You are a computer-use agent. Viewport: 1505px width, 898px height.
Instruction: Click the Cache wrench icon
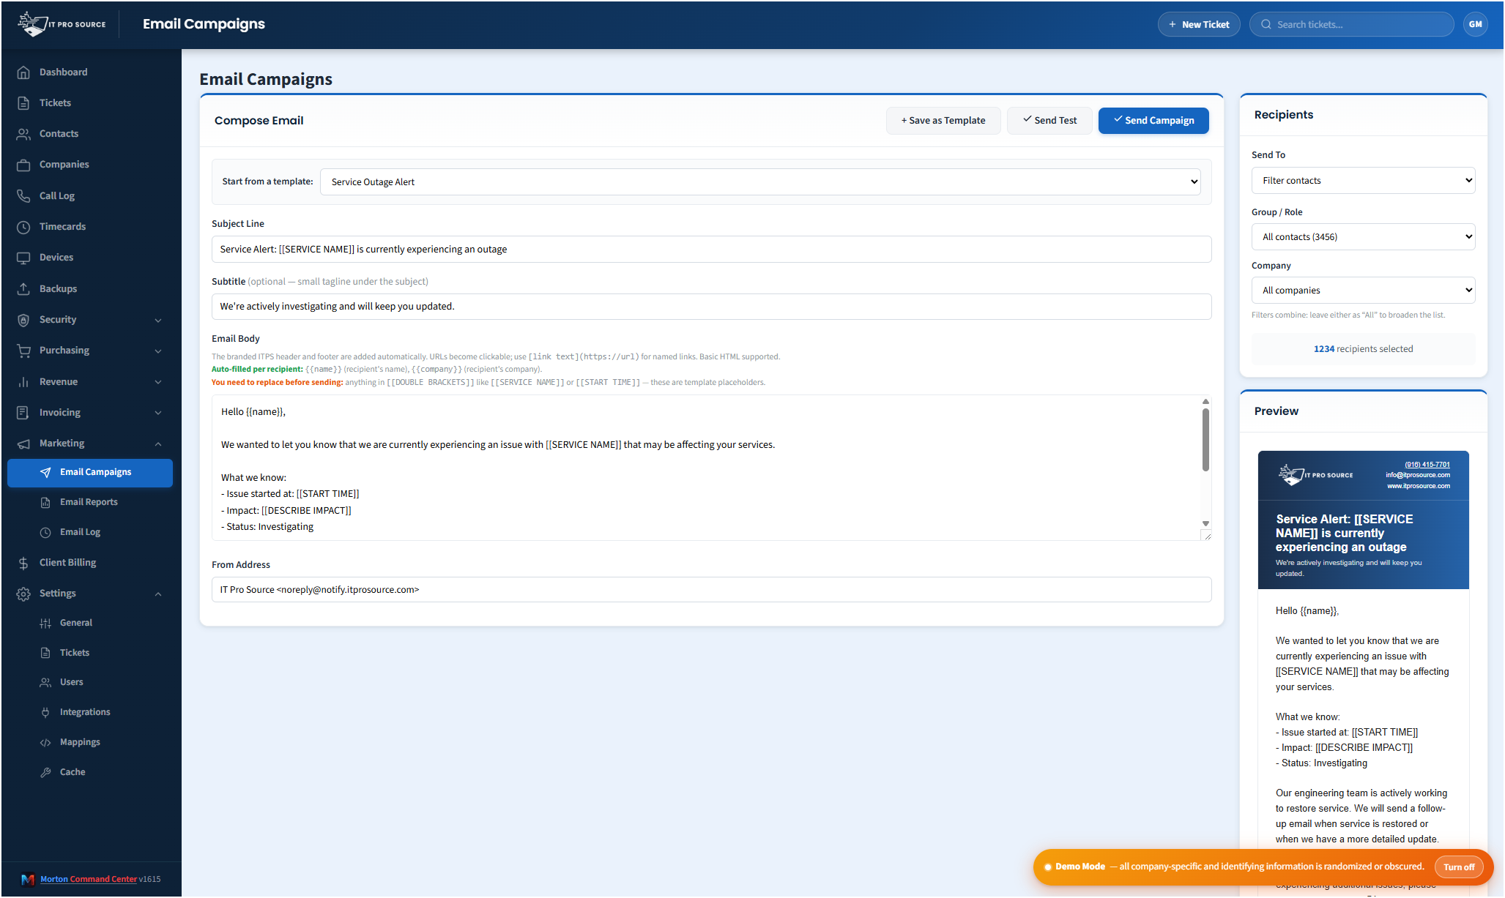pyautogui.click(x=45, y=773)
